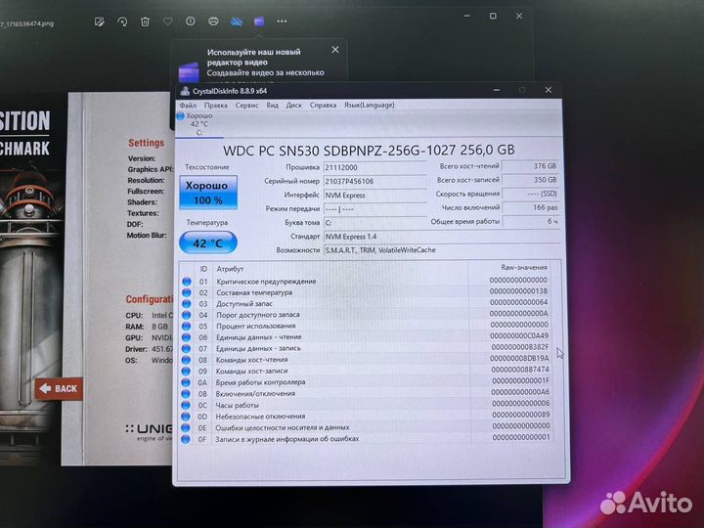Show file info with the info icon

click(x=191, y=22)
